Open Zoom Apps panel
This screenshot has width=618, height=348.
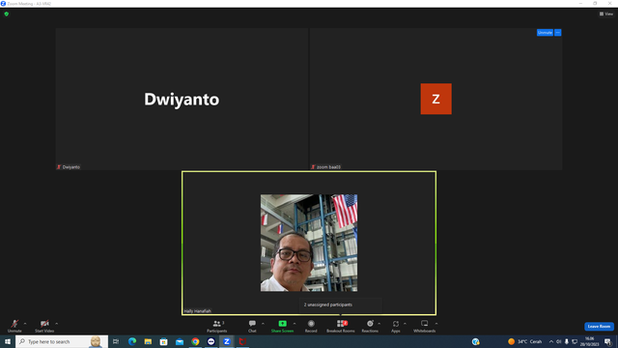[396, 326]
